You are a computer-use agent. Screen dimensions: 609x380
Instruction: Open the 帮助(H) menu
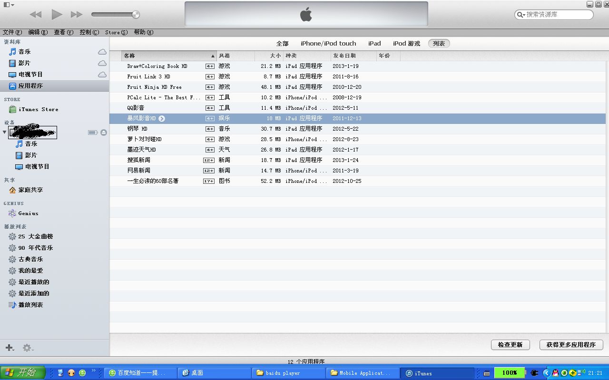click(x=144, y=32)
